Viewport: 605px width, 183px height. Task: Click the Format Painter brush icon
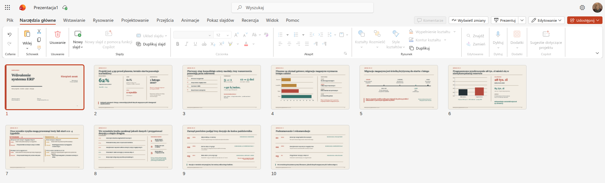click(39, 48)
